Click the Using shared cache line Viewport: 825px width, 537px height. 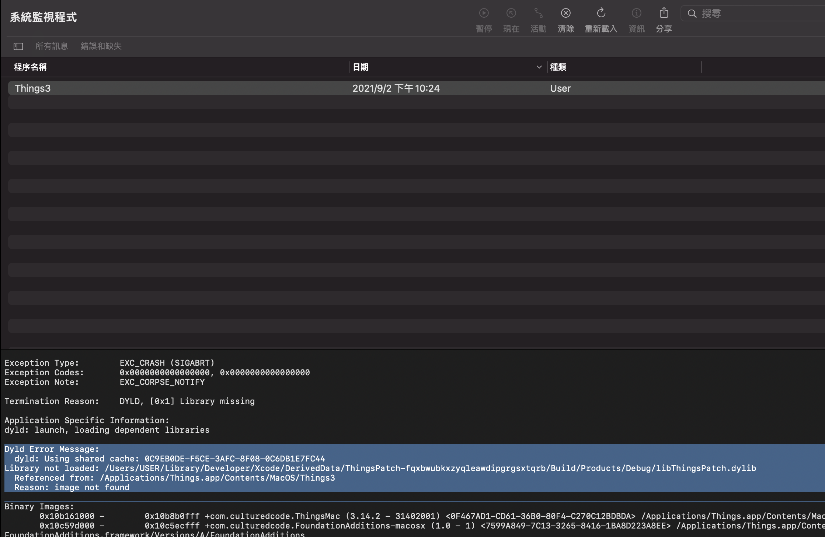[170, 459]
